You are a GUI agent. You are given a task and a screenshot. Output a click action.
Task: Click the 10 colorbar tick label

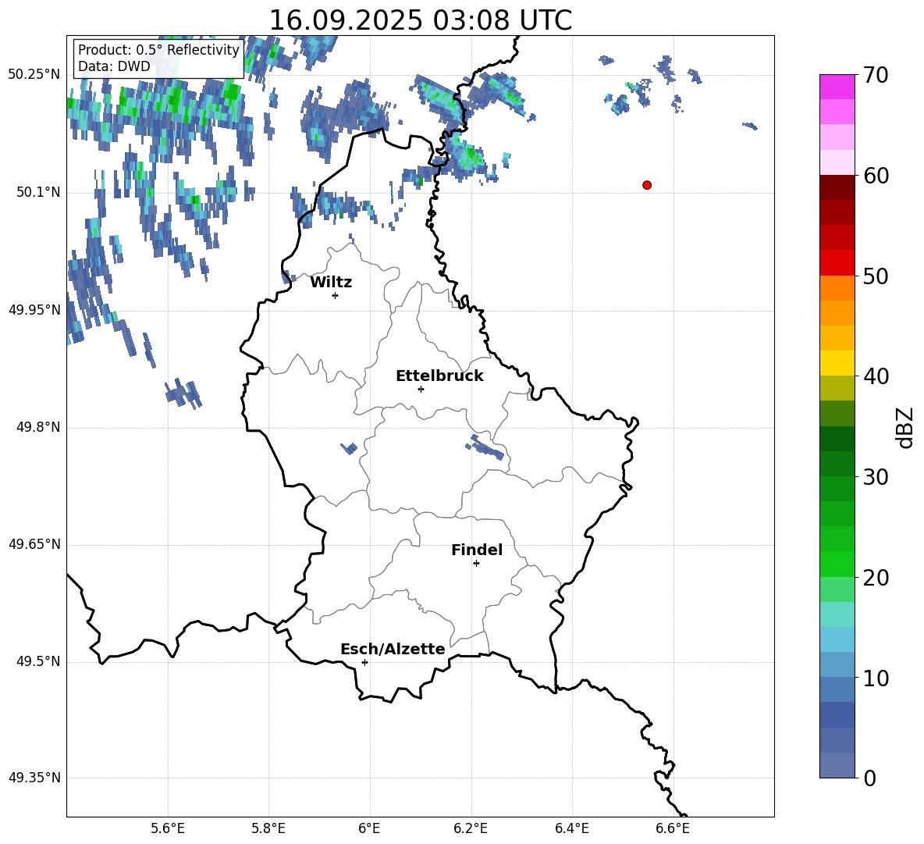[876, 678]
